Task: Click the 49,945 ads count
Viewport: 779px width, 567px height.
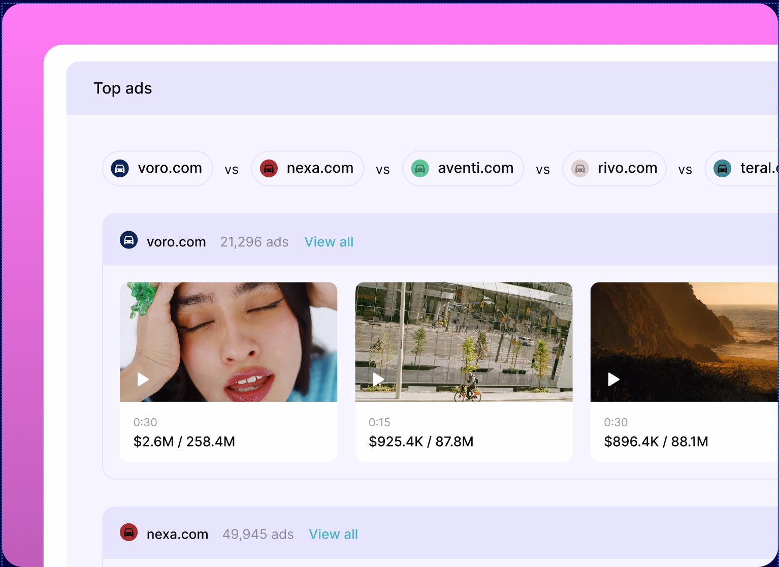Action: [258, 534]
